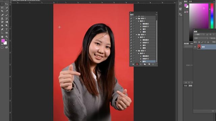Open the Actions panel flyout menu

point(156,14)
